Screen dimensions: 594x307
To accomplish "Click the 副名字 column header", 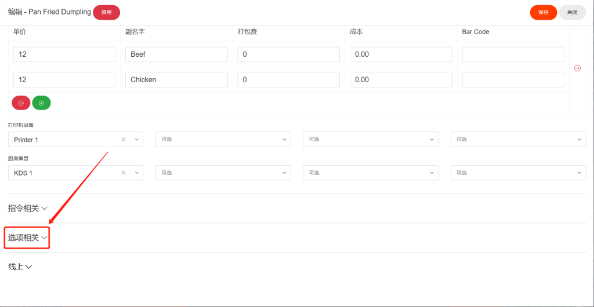I will (x=135, y=32).
